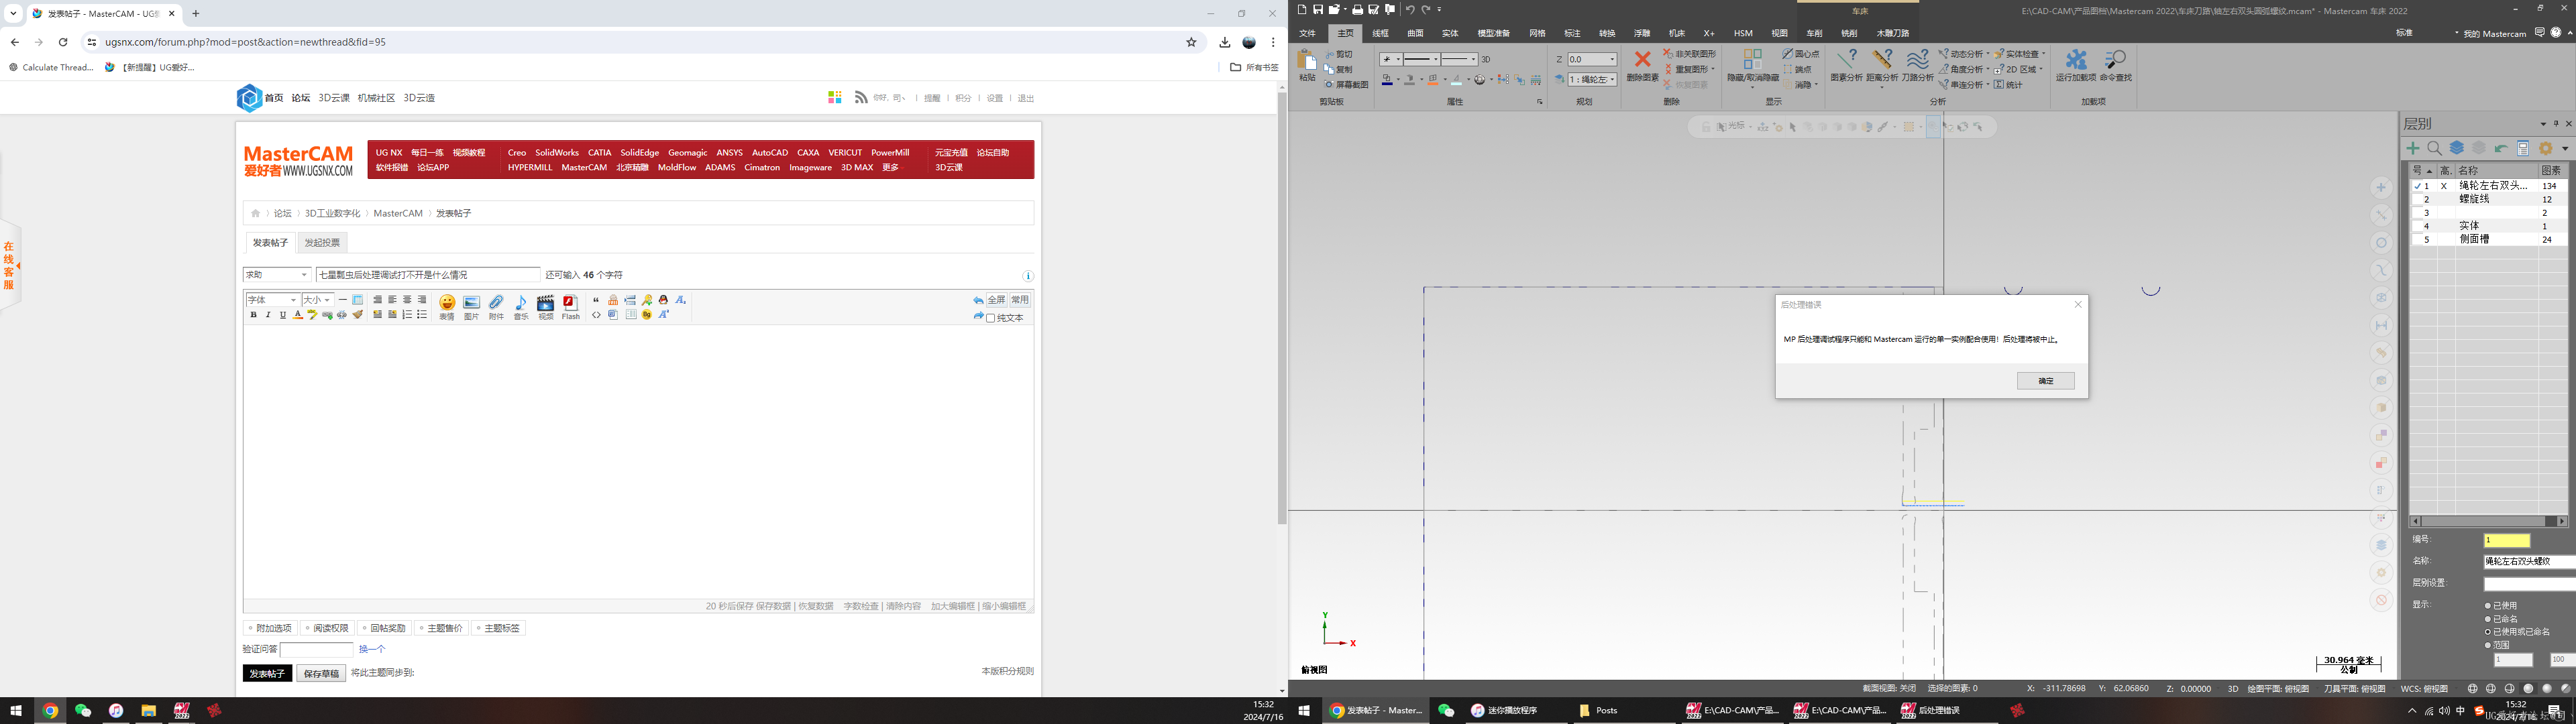Apply underline formatting in forum editor
This screenshot has height=724, width=2576.
click(x=283, y=315)
